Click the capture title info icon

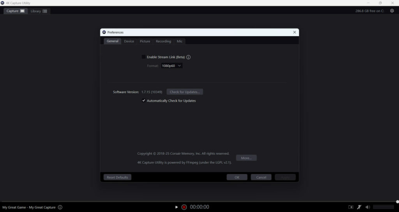click(x=60, y=207)
